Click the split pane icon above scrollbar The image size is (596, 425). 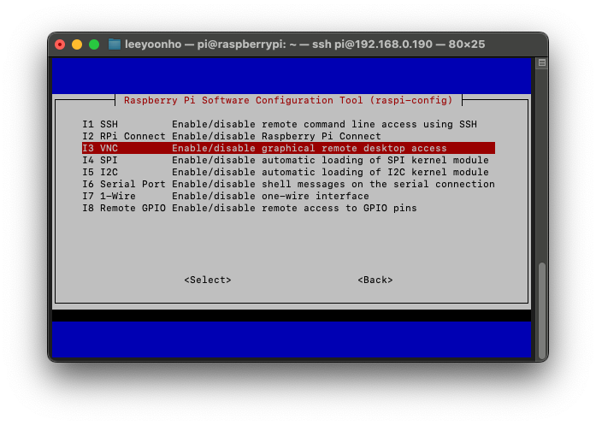tap(541, 63)
